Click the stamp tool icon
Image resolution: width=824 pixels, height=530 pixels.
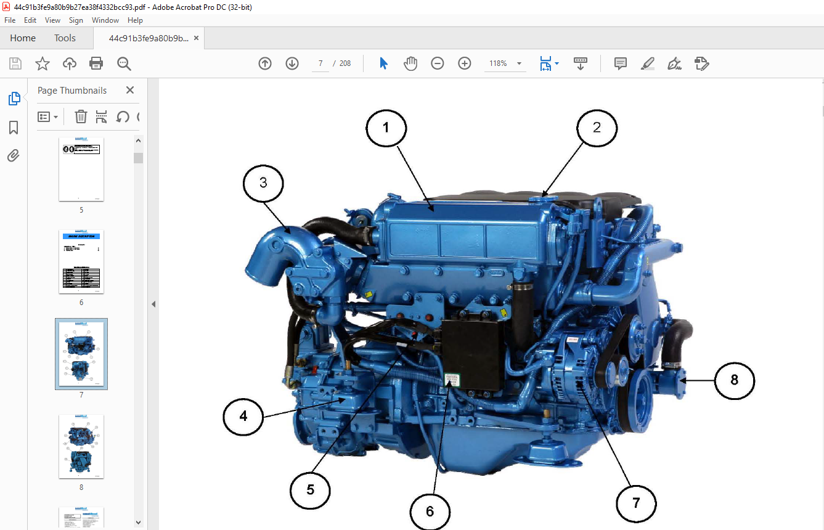click(701, 63)
